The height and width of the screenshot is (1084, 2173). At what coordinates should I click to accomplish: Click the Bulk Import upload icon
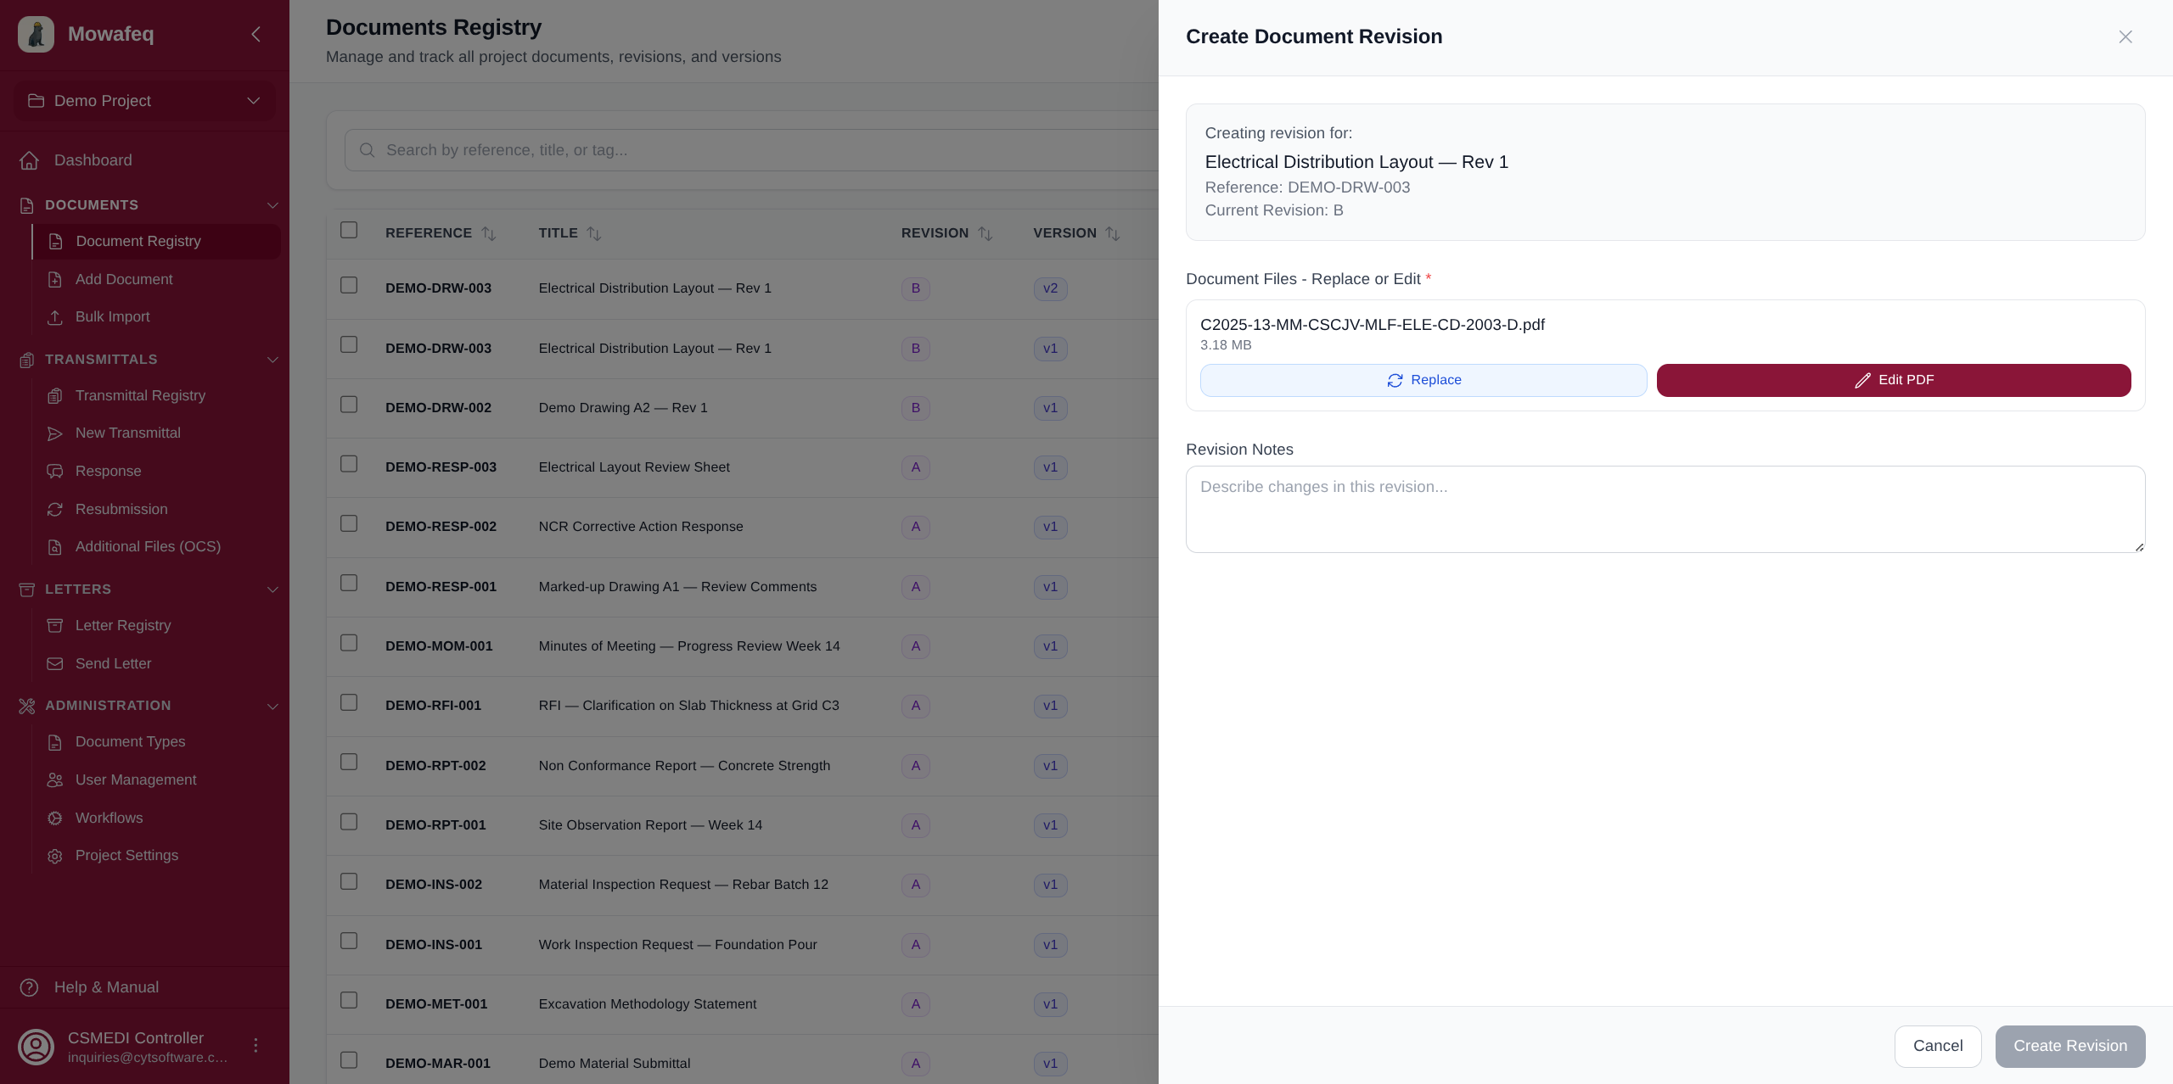pos(55,317)
